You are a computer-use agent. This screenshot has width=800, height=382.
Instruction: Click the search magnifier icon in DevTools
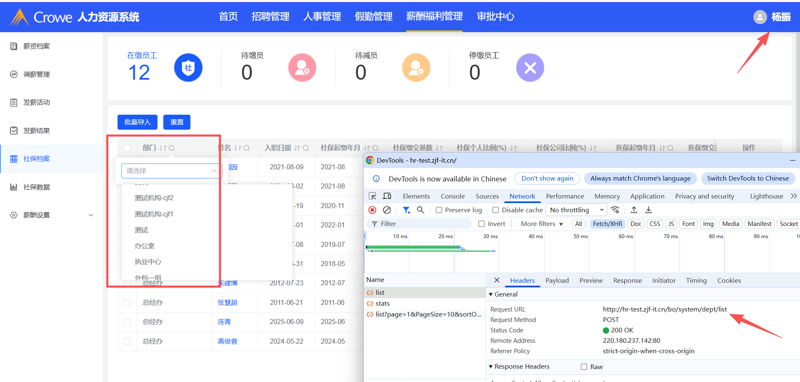coord(420,210)
